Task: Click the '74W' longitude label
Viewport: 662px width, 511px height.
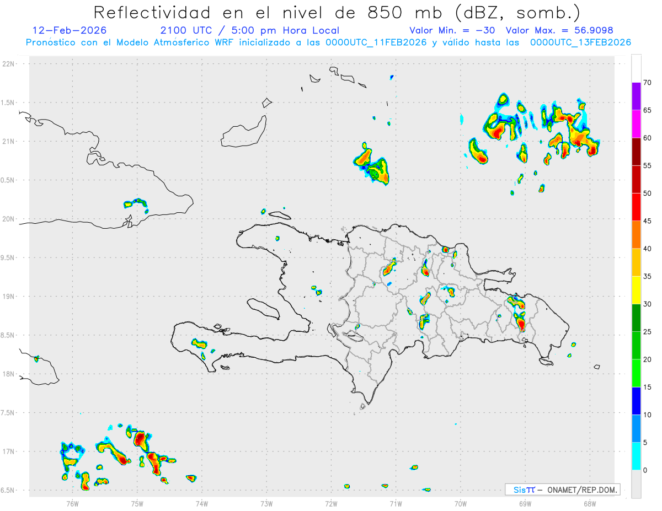Action: pos(201,503)
